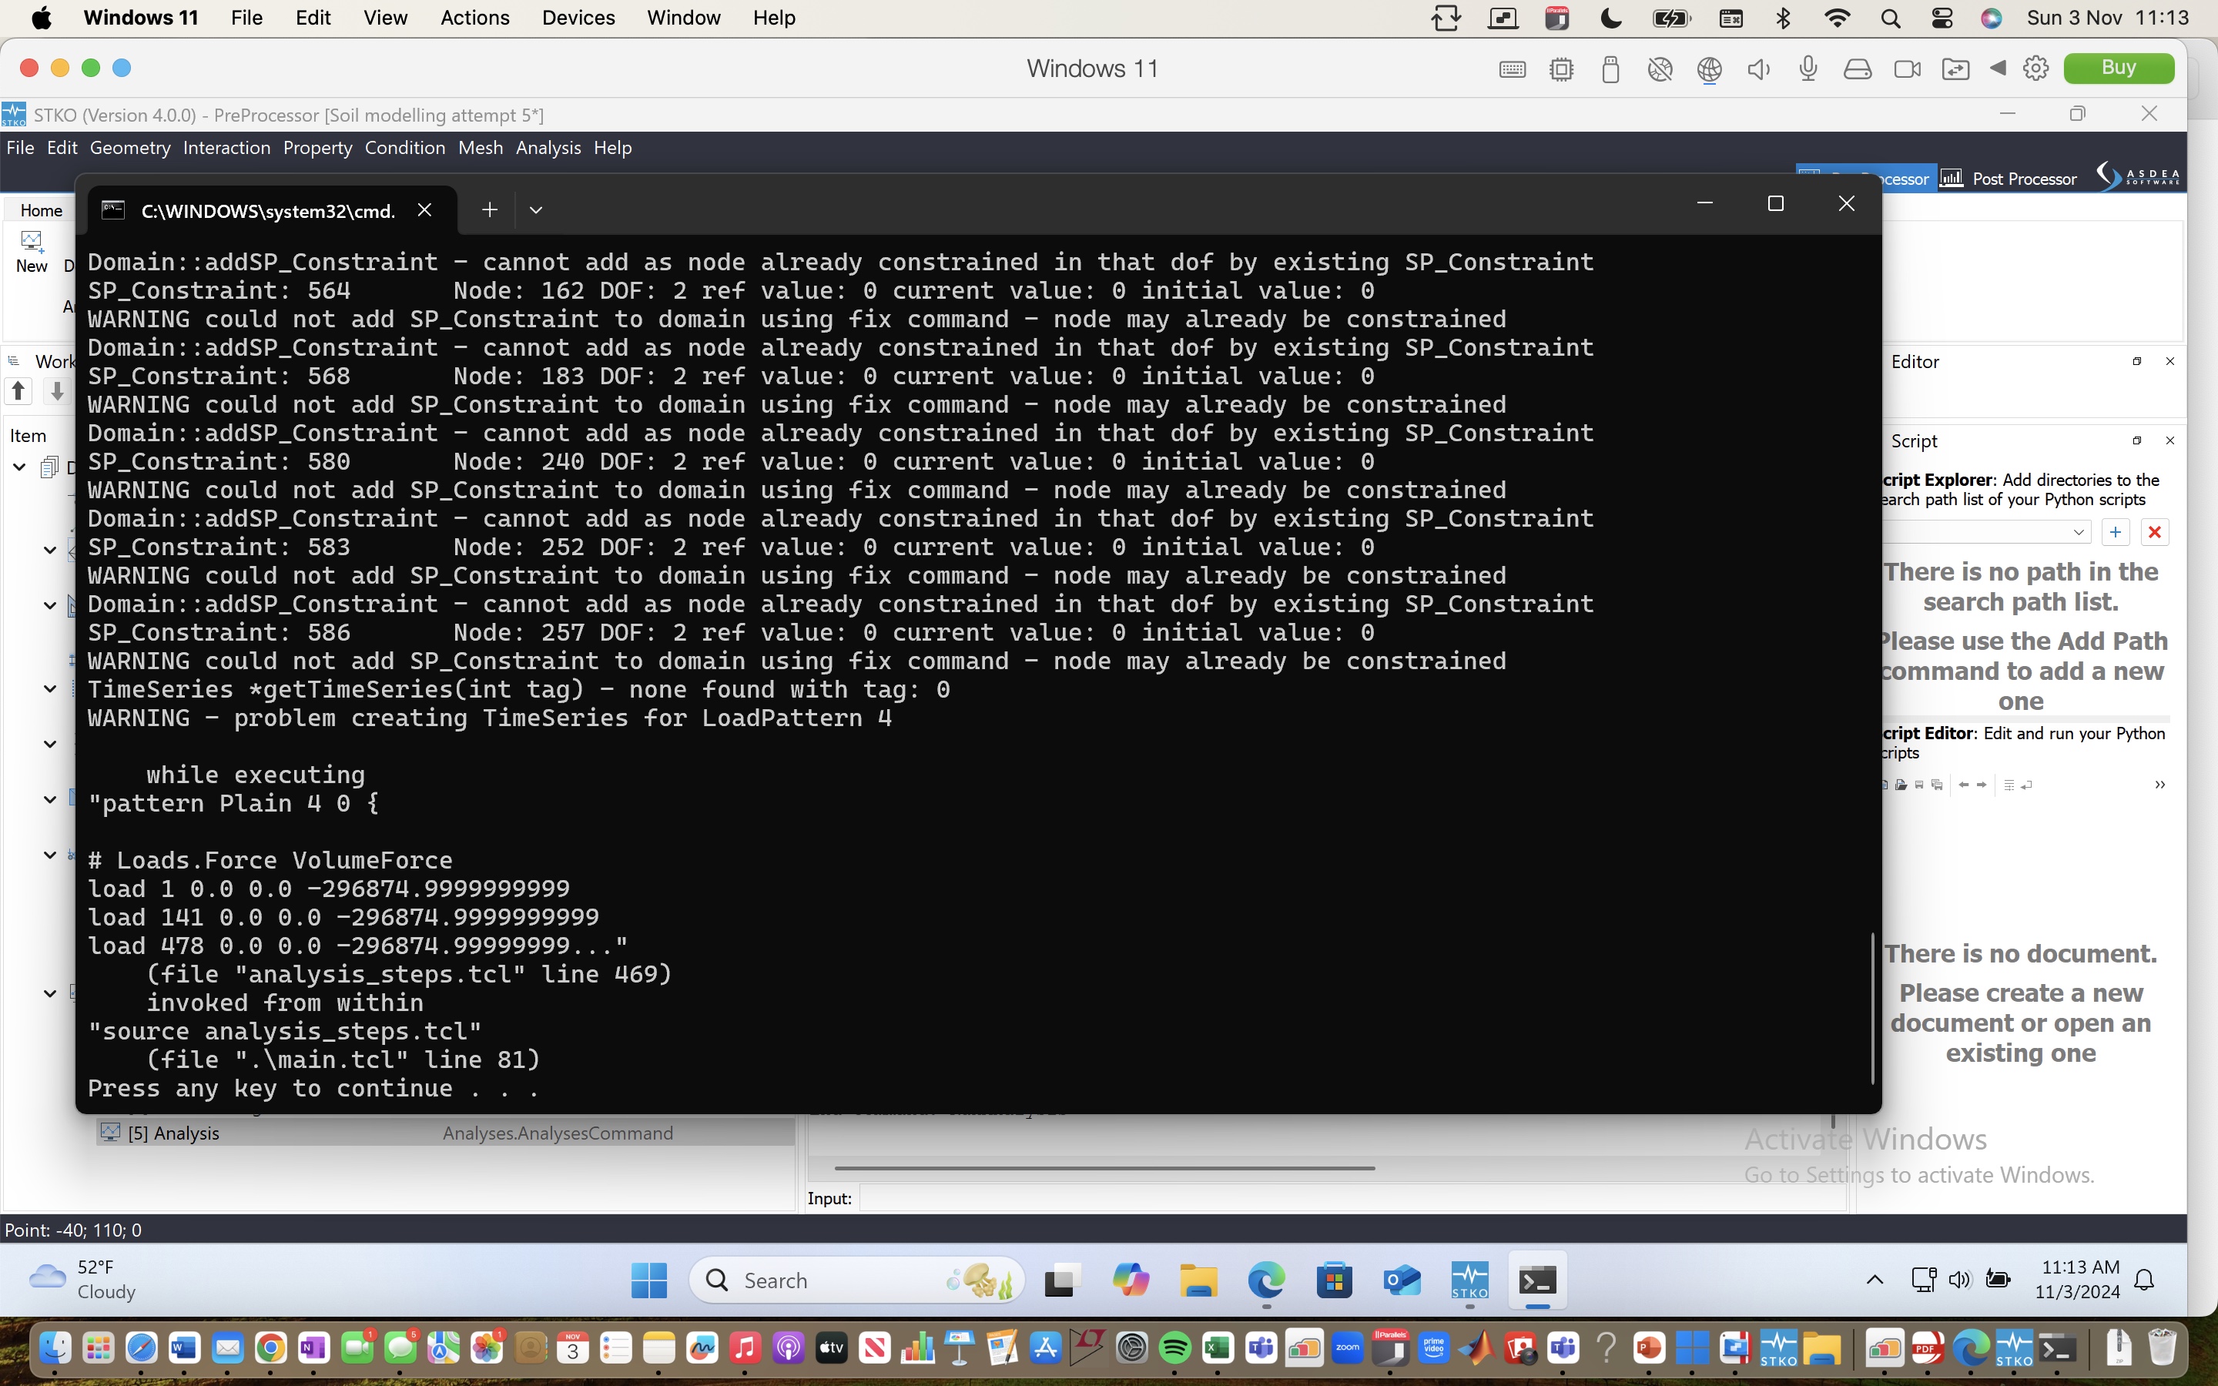Close the C:\WINDOWS\system32\cmd tab
The width and height of the screenshot is (2218, 1386).
[x=424, y=210]
